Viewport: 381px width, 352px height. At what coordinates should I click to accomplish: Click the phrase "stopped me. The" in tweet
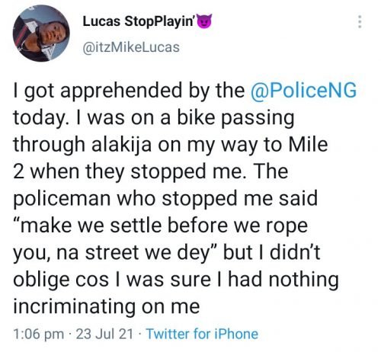[210, 171]
